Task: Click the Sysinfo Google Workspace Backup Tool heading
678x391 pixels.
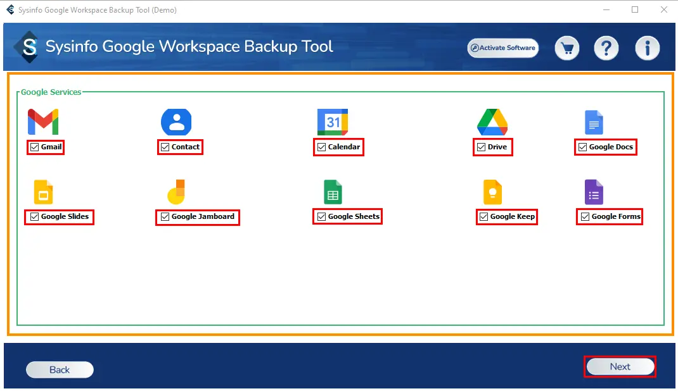Action: pyautogui.click(x=189, y=47)
